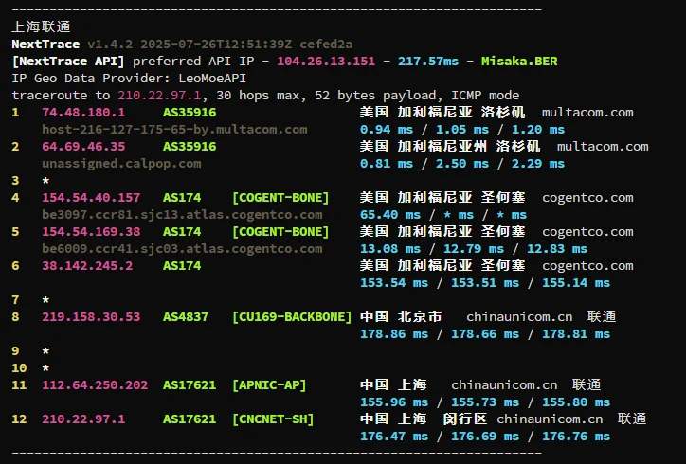Click the hop 6 IP 38.142.245.2

click(87, 266)
